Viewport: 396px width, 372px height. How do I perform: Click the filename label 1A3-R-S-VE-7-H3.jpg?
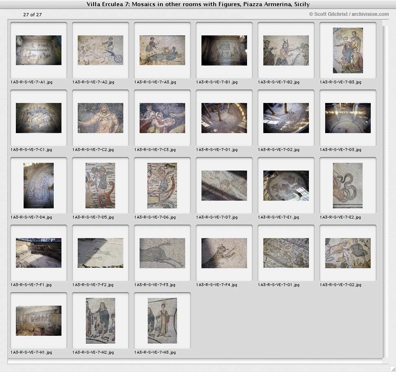click(x=155, y=352)
